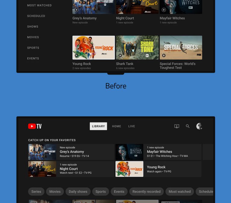Select the Scheduled filter chip
This screenshot has width=231, height=203.
[205, 192]
